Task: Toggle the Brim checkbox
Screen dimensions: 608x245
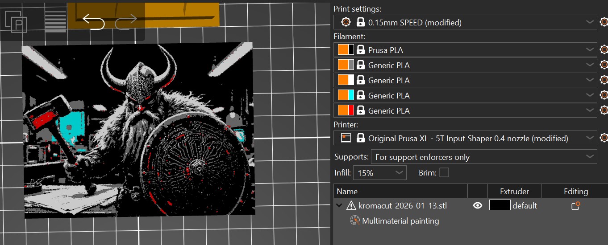Action: tap(444, 172)
